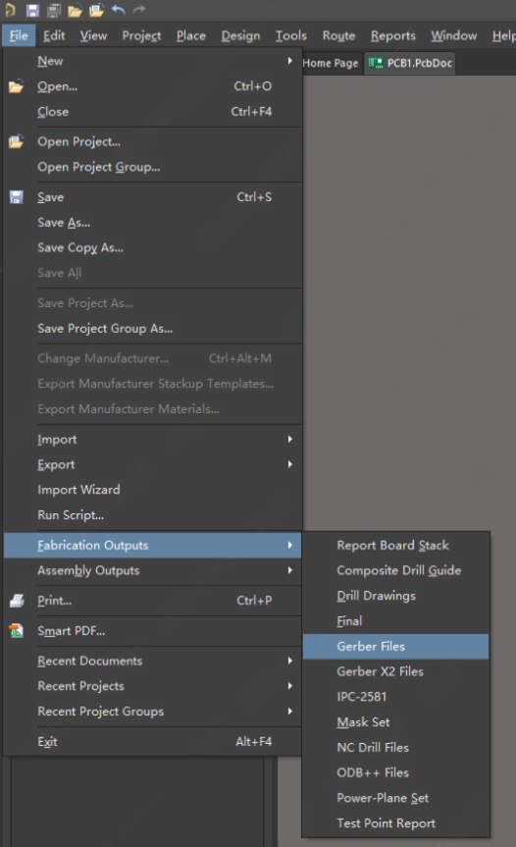Select Gerber X2 Files entry

pos(395,671)
